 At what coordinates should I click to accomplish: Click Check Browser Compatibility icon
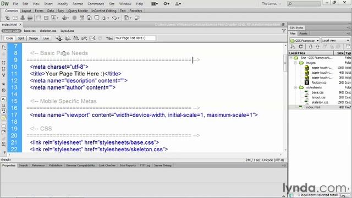pos(92,38)
